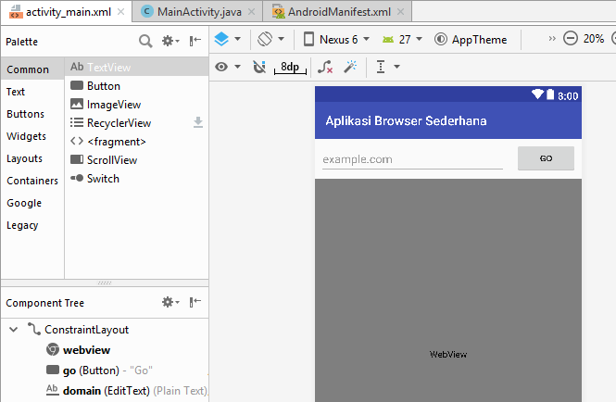Pick Button from the palette
616x402 pixels.
(136, 85)
